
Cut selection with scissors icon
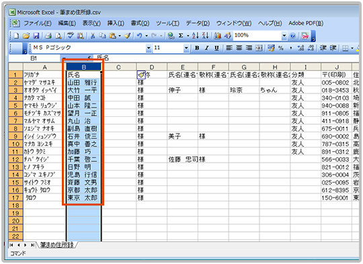pos(92,36)
